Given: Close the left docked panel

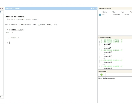Looking at the screenshot, I should [x=3, y=8].
